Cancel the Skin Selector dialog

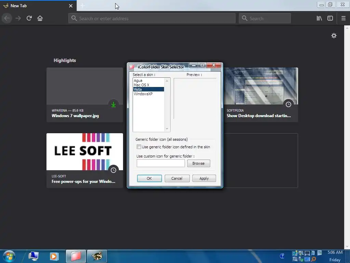177,178
